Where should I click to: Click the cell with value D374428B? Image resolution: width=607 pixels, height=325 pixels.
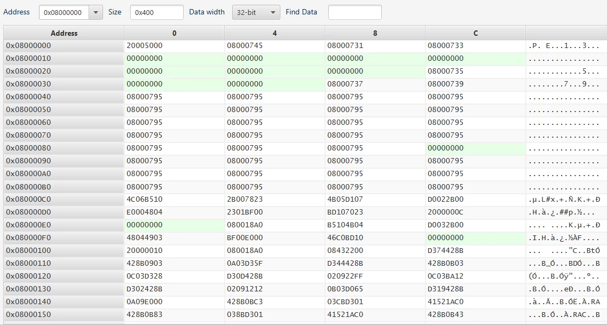point(475,251)
